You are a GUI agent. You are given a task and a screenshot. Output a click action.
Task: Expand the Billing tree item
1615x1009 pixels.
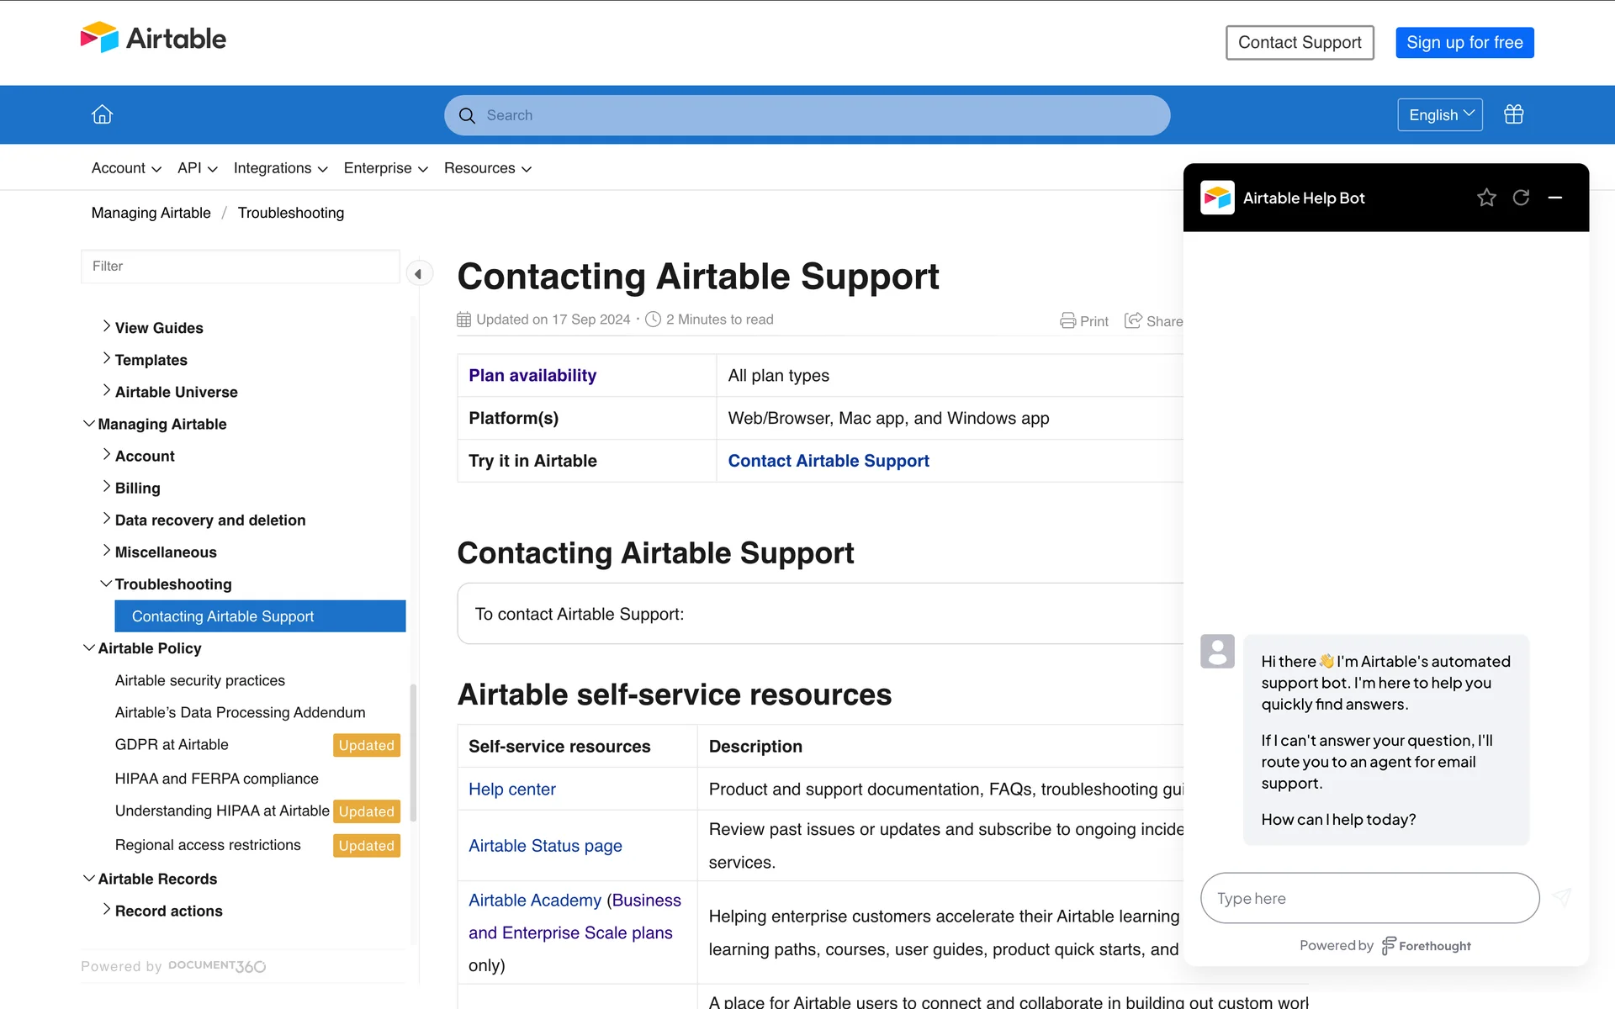pyautogui.click(x=106, y=487)
